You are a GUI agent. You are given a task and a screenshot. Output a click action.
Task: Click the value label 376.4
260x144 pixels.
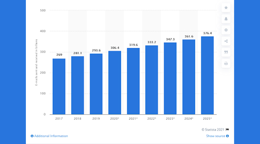(x=207, y=33)
